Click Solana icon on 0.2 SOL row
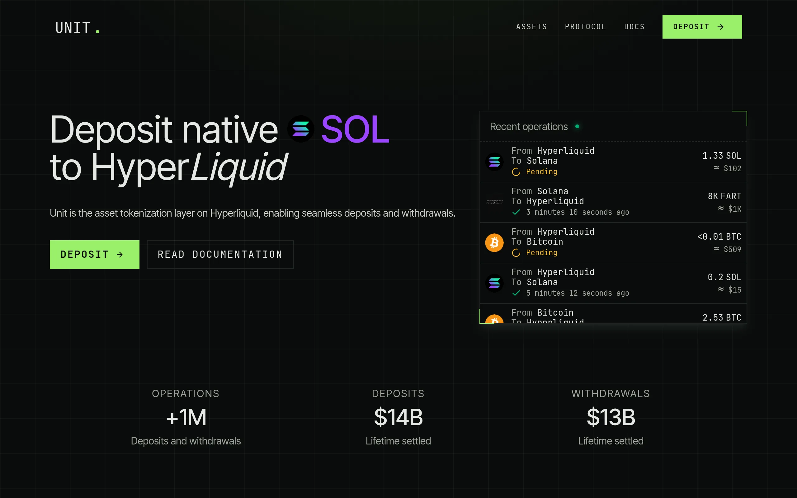This screenshot has height=498, width=797. (x=494, y=283)
